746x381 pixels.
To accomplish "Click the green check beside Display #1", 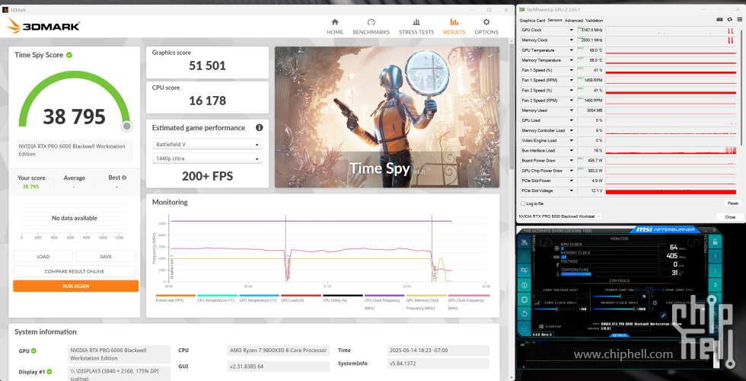I will [49, 372].
